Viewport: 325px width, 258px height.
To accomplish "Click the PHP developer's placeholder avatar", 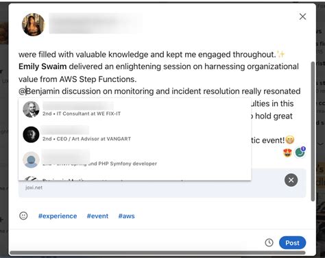I will [31, 159].
